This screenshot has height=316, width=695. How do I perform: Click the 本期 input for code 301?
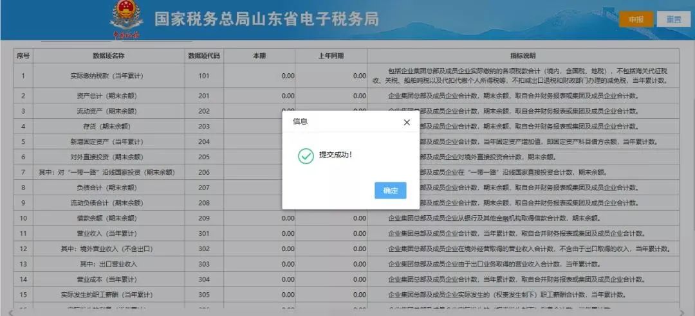click(x=259, y=233)
